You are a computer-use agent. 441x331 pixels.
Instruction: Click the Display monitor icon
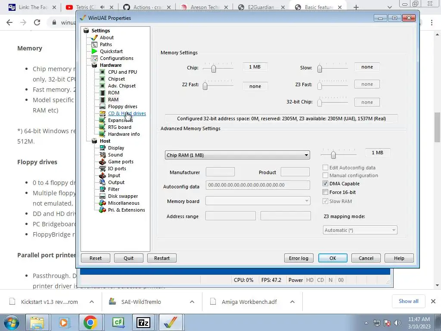(102, 148)
